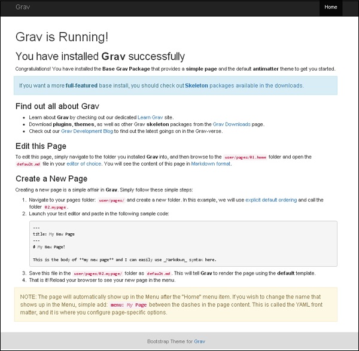Click the Grav link in the footer
The height and width of the screenshot is (351, 359).
pos(199,341)
